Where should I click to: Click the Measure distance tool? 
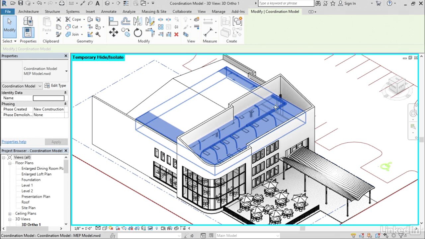click(208, 32)
